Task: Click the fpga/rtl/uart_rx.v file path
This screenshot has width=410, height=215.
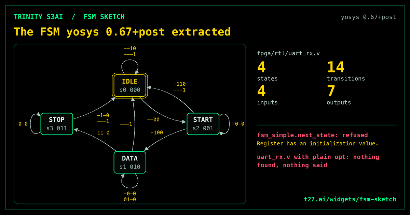Action: click(x=288, y=54)
